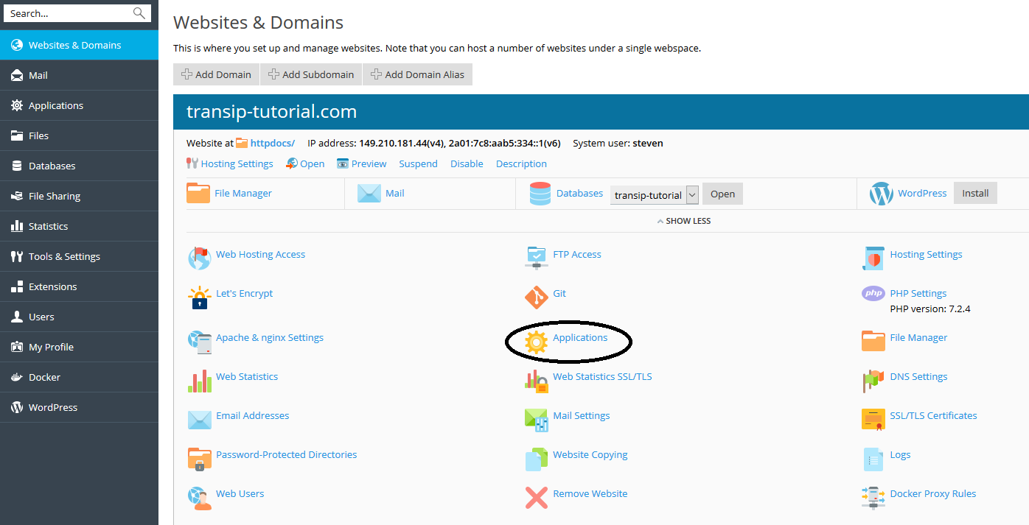Click the Email Addresses envelope icon
Screen dimensions: 1029x525
(x=199, y=420)
